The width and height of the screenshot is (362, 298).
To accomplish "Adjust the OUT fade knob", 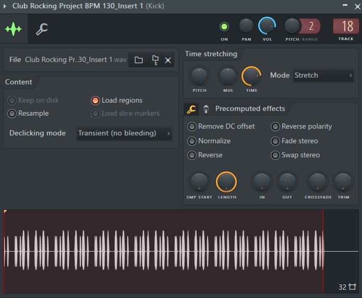I will 287,182.
